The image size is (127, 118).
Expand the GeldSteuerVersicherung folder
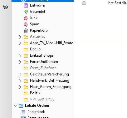(20, 74)
